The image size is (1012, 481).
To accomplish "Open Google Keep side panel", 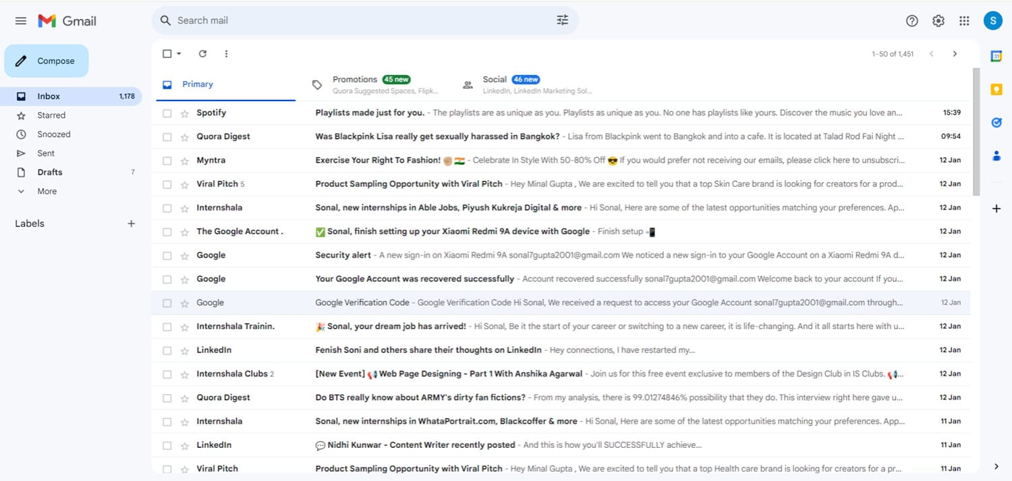I will pos(996,89).
